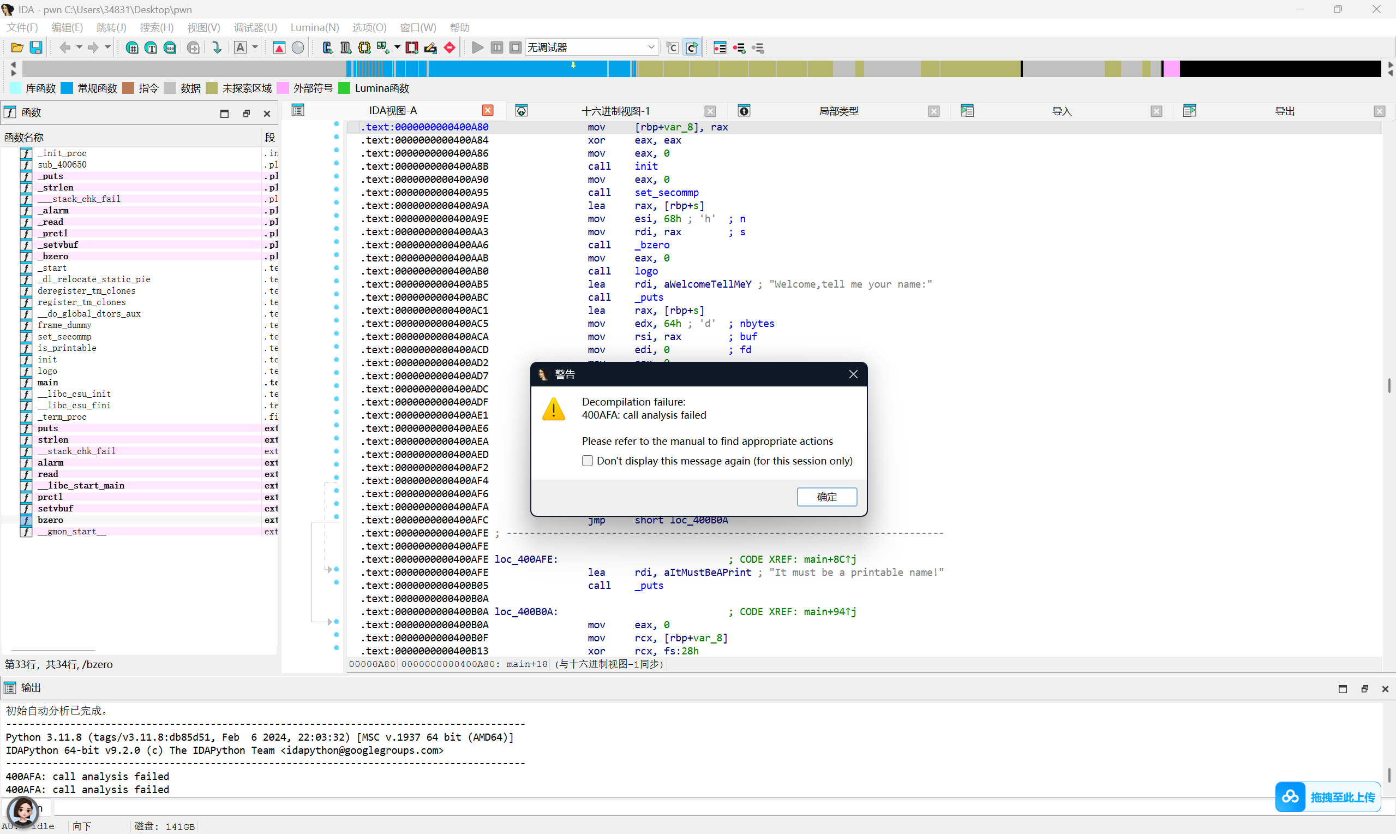Open the dropdown next to enum icon
Screen dimensions: 1396x834
397,48
